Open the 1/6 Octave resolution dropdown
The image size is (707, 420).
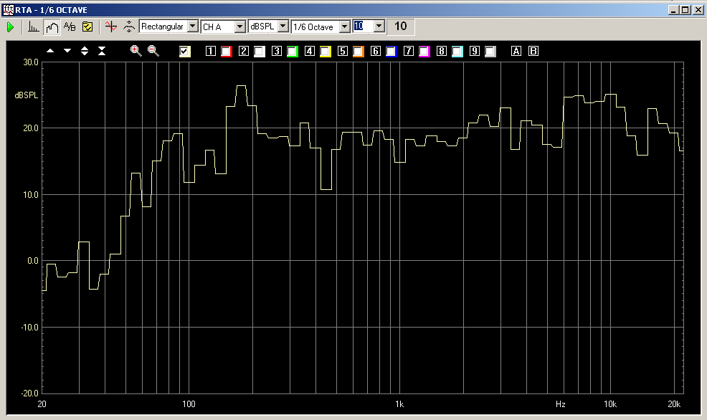344,27
